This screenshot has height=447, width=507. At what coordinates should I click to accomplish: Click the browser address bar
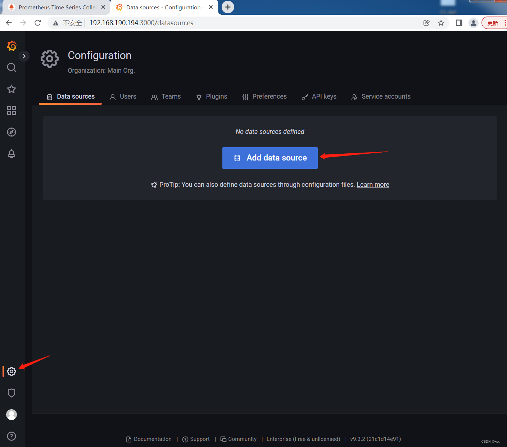coord(141,23)
